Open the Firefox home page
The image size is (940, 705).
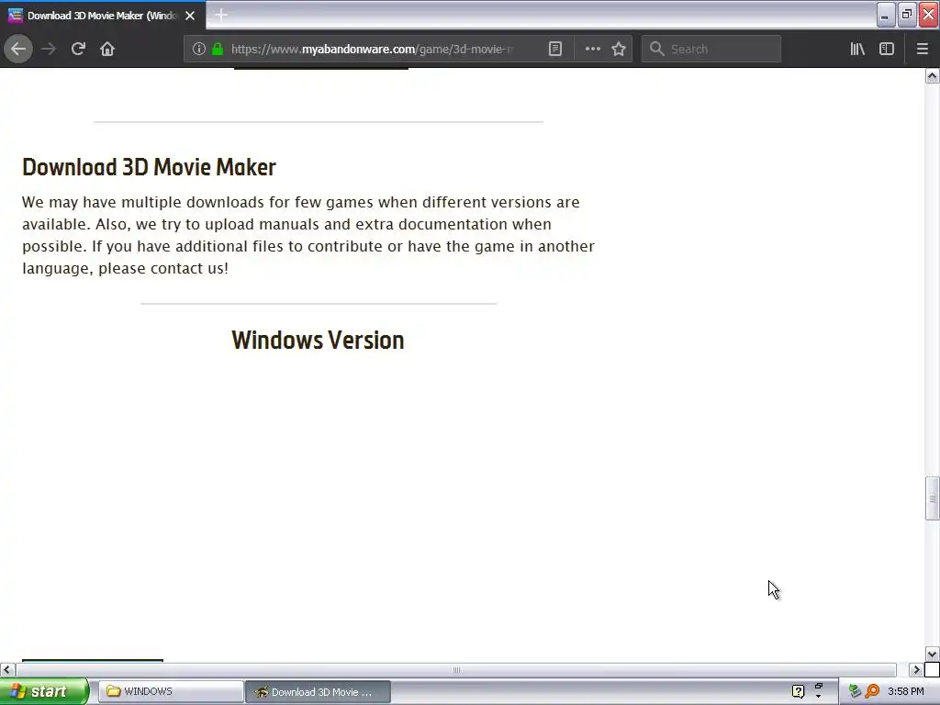click(107, 49)
